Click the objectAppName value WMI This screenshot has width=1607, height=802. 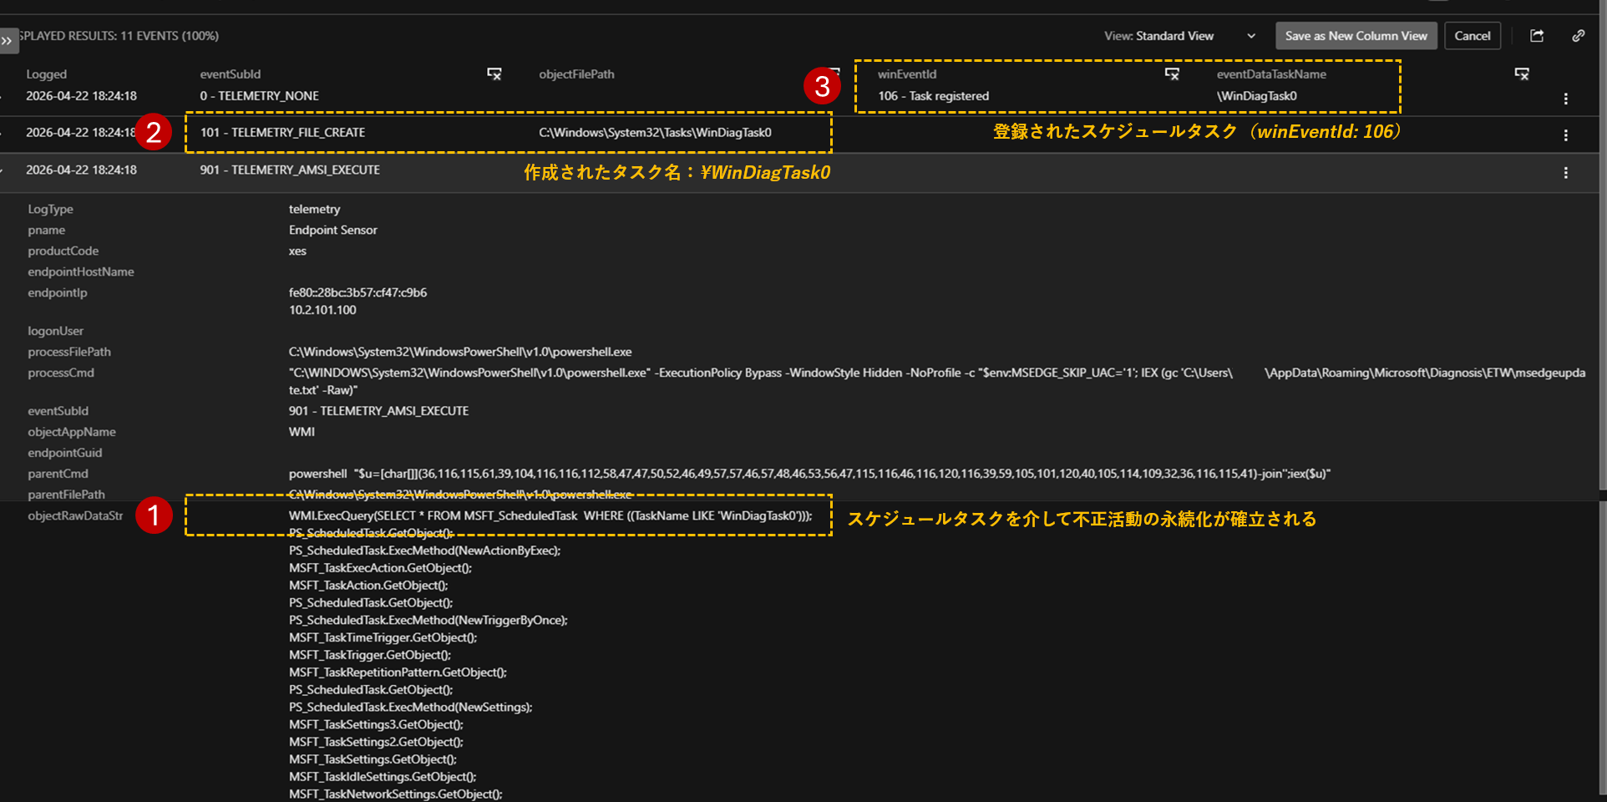coord(302,432)
